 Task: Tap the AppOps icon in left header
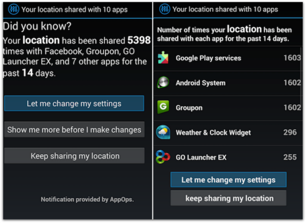(x=13, y=9)
